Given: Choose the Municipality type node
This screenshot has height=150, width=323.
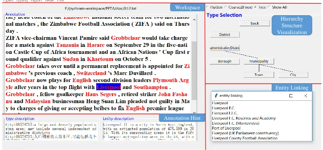Looking at the screenshot, I should 259,61.
